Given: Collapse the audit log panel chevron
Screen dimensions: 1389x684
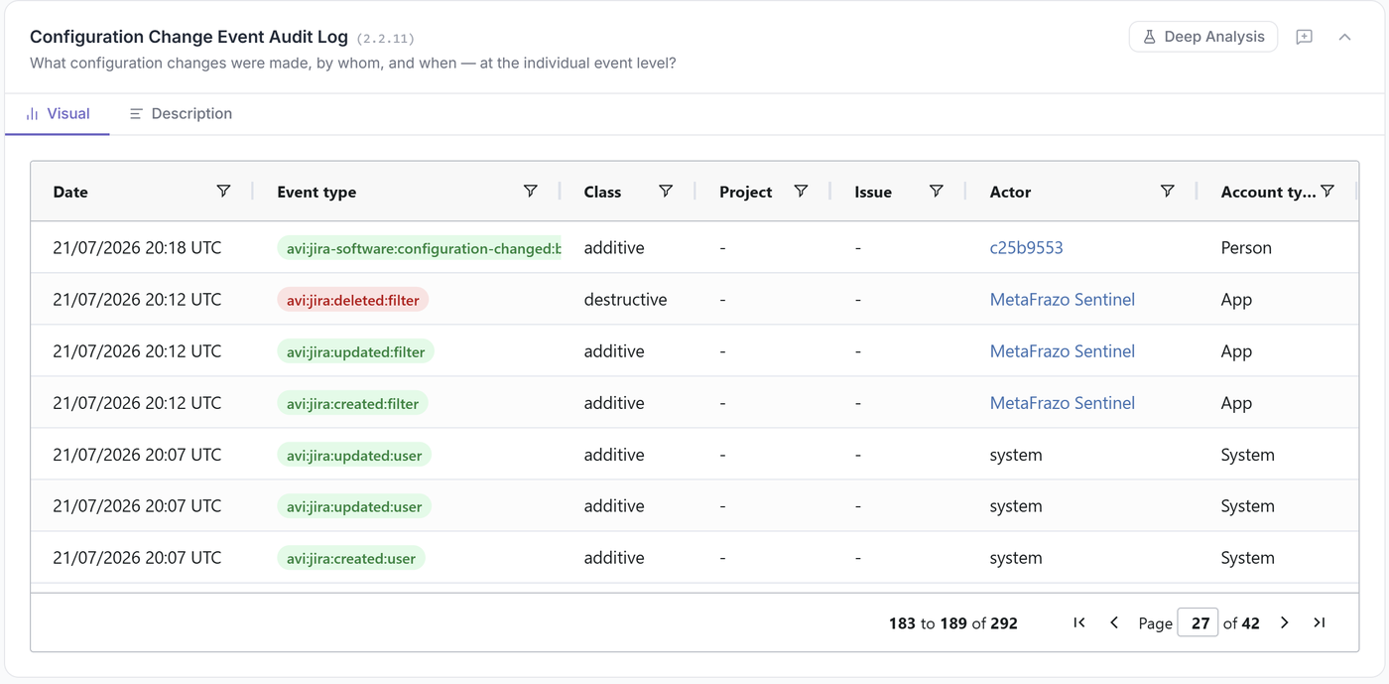Looking at the screenshot, I should (1345, 37).
